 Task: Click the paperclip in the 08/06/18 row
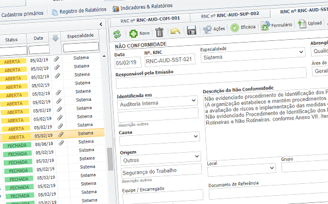point(61,143)
